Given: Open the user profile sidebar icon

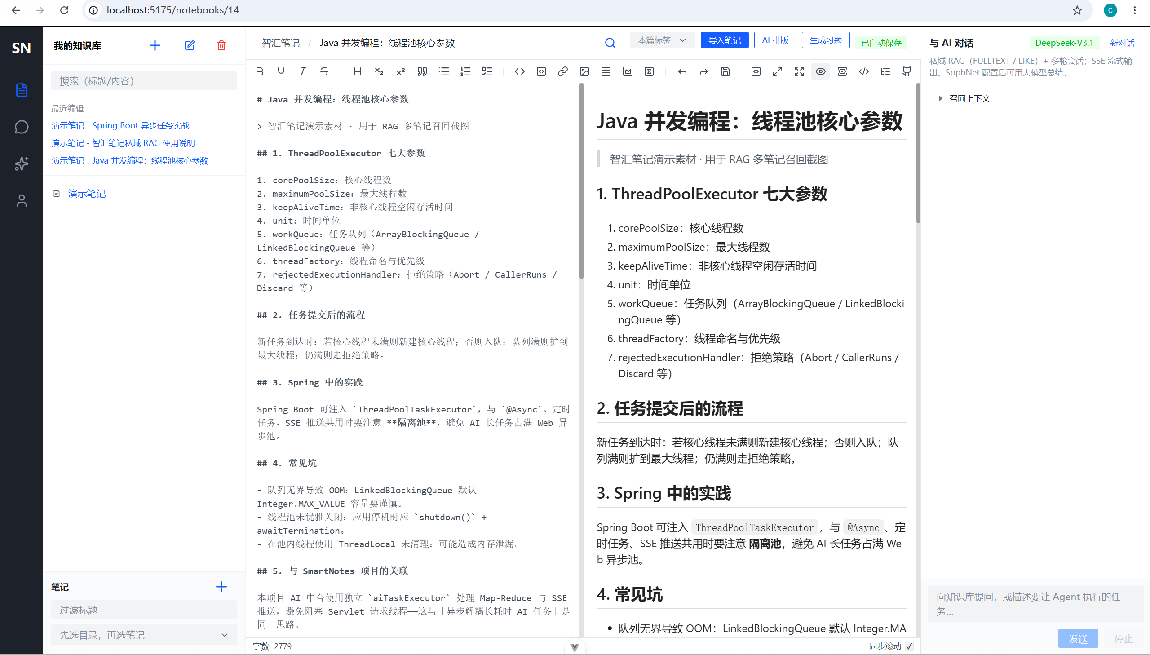Looking at the screenshot, I should [x=22, y=201].
